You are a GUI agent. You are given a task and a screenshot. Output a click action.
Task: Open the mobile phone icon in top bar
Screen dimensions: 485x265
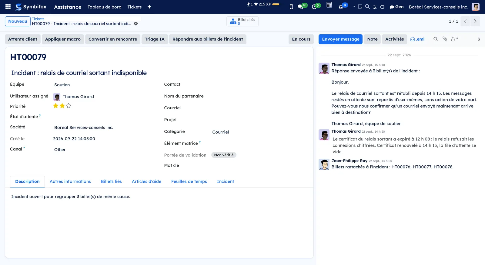291,7
